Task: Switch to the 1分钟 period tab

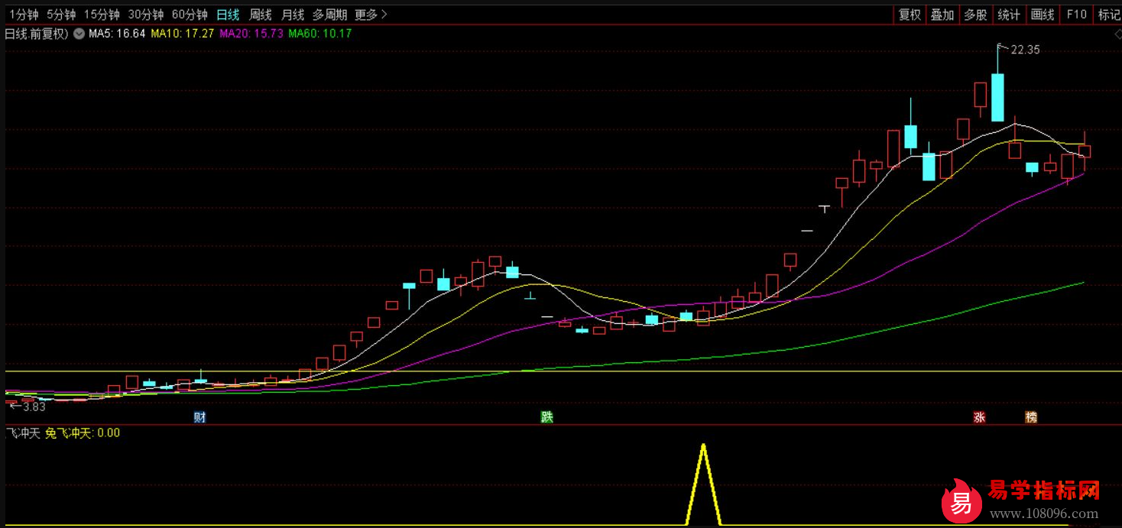Action: [x=24, y=15]
